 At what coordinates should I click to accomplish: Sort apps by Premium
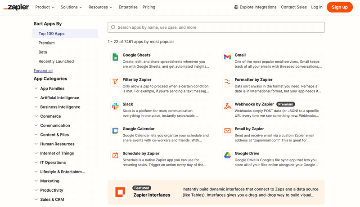coord(47,43)
